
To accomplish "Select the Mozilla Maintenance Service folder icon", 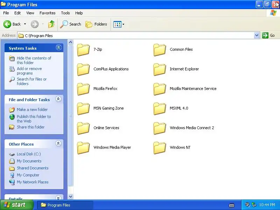I will [160, 89].
